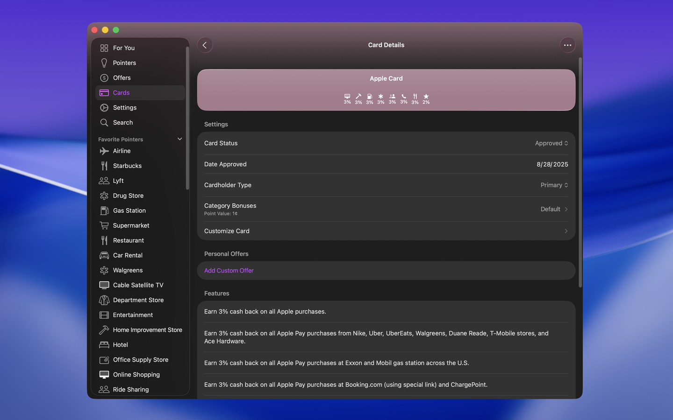Open Category Bonuses Default row

coord(554,209)
